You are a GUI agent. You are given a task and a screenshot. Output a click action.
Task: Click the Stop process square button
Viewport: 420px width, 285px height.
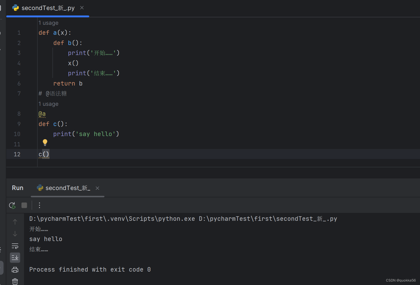[24, 205]
